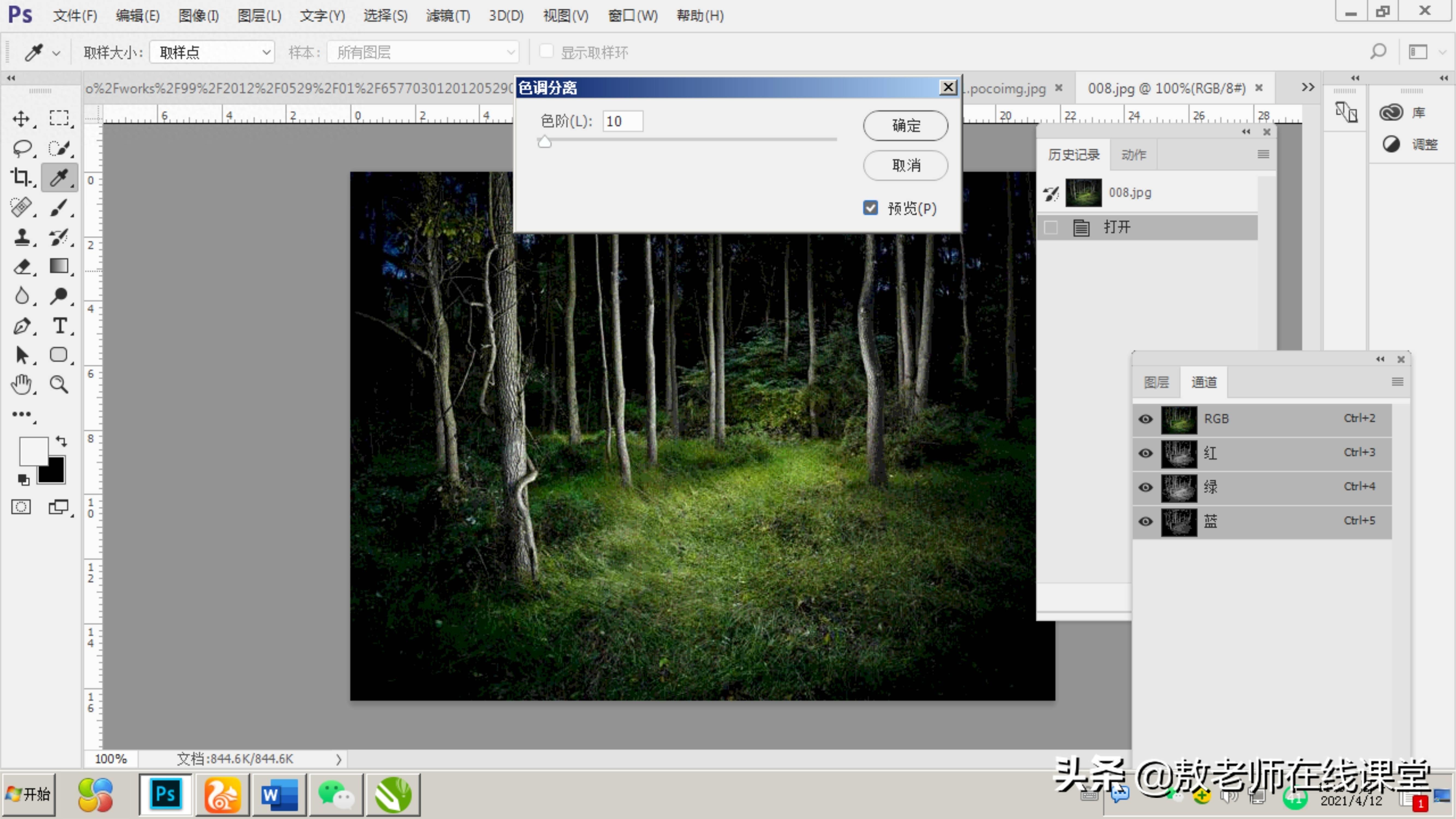Image resolution: width=1456 pixels, height=819 pixels.
Task: Open the Sample (样本) layers dropdown
Action: pos(423,53)
